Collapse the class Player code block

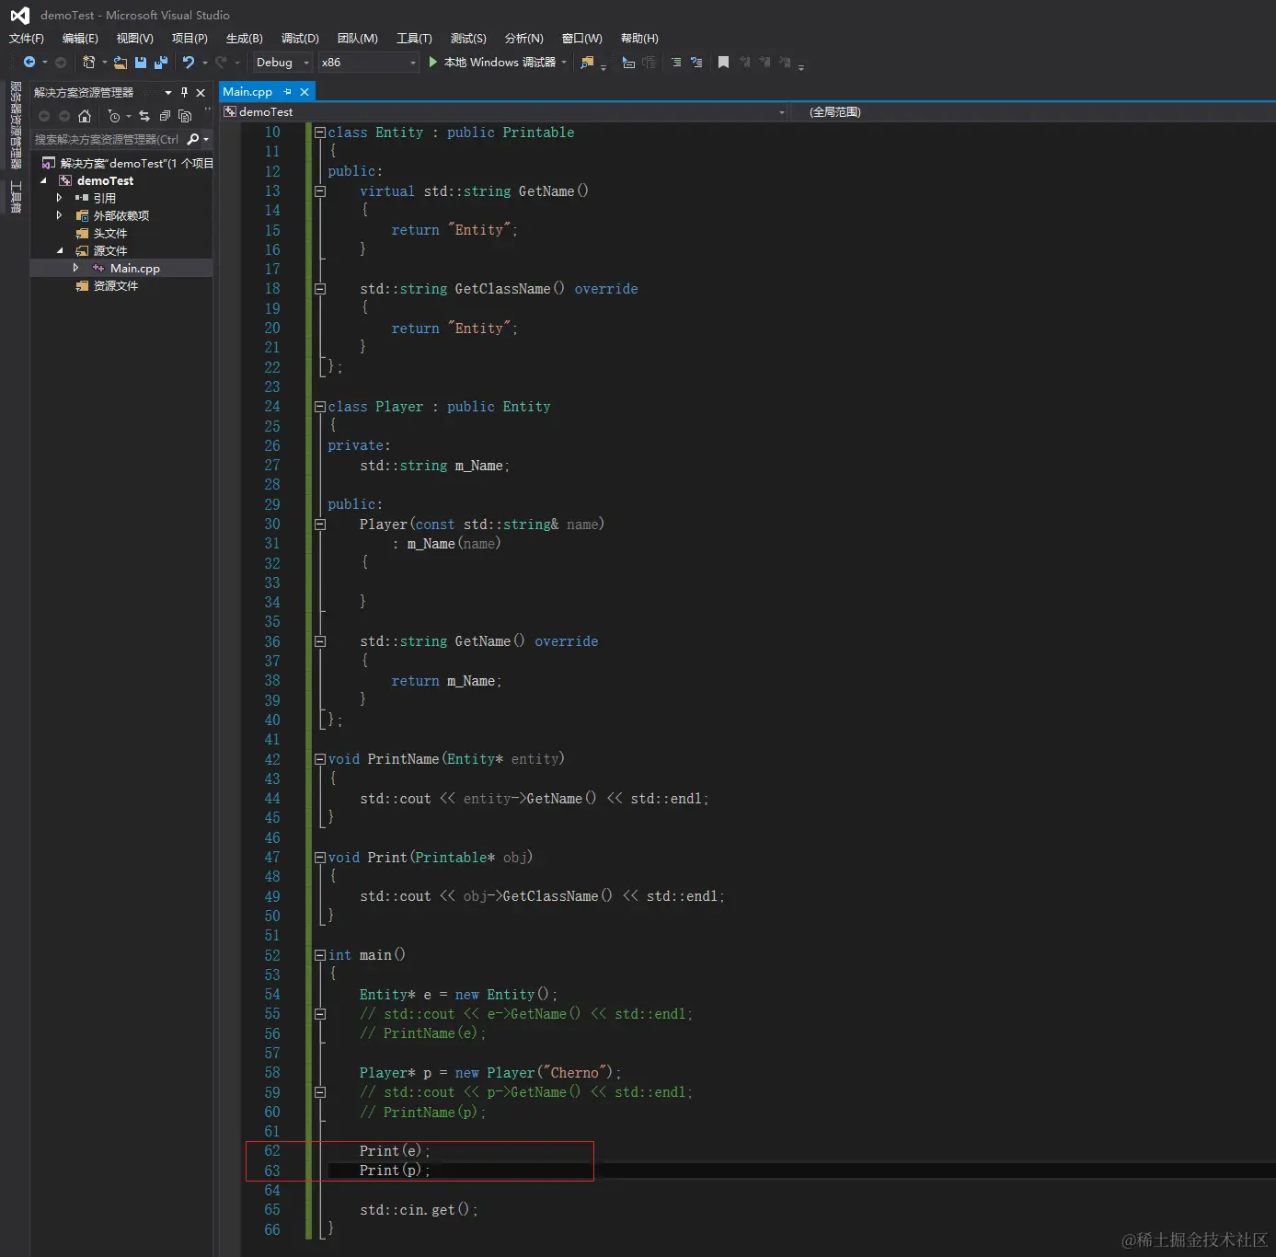pyautogui.click(x=320, y=407)
